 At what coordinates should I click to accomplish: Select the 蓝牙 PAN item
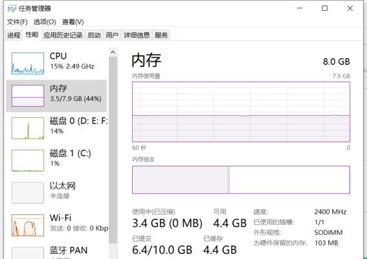56,253
